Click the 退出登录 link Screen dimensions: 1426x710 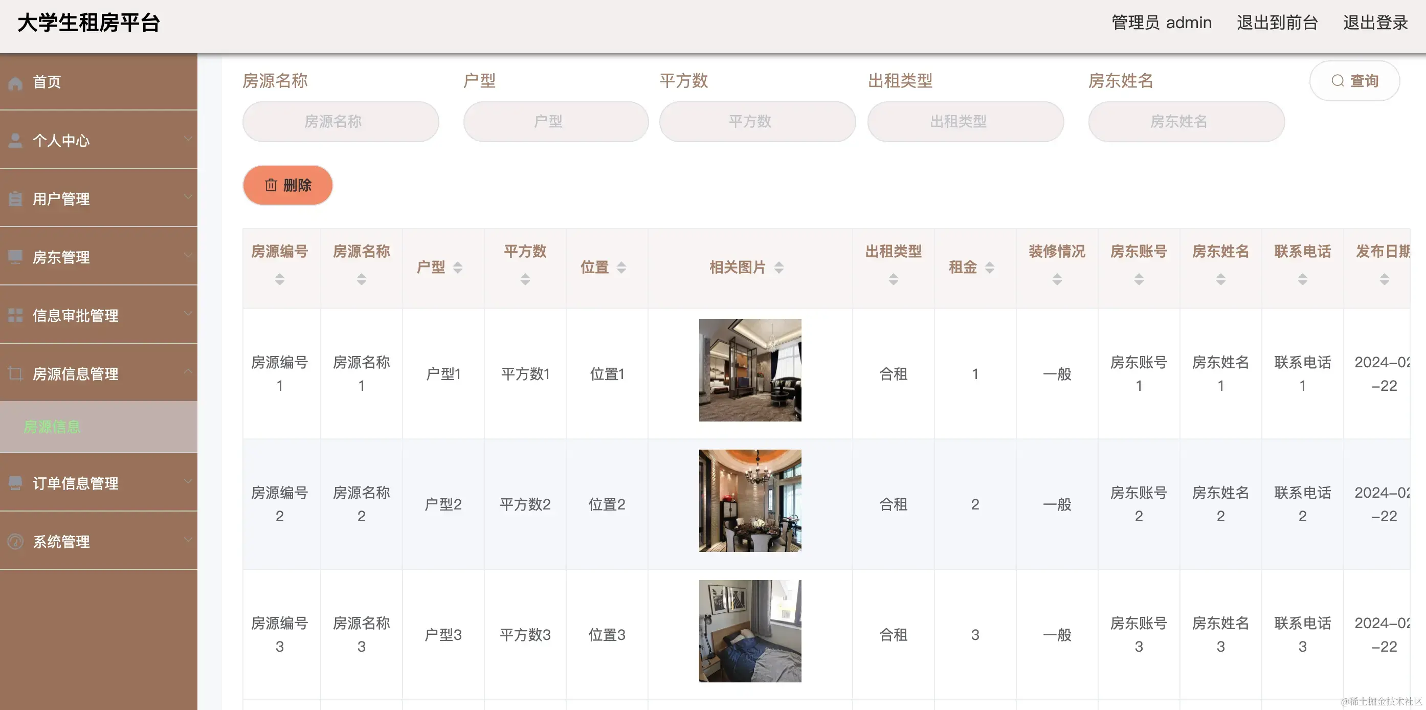click(1375, 22)
